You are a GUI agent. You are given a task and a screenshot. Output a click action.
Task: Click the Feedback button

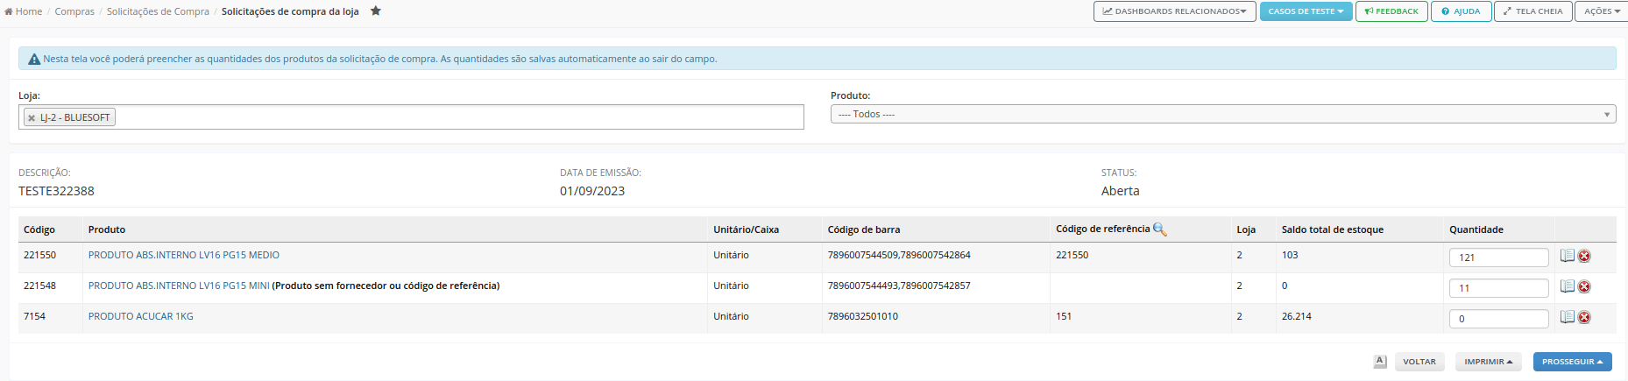(x=1391, y=11)
